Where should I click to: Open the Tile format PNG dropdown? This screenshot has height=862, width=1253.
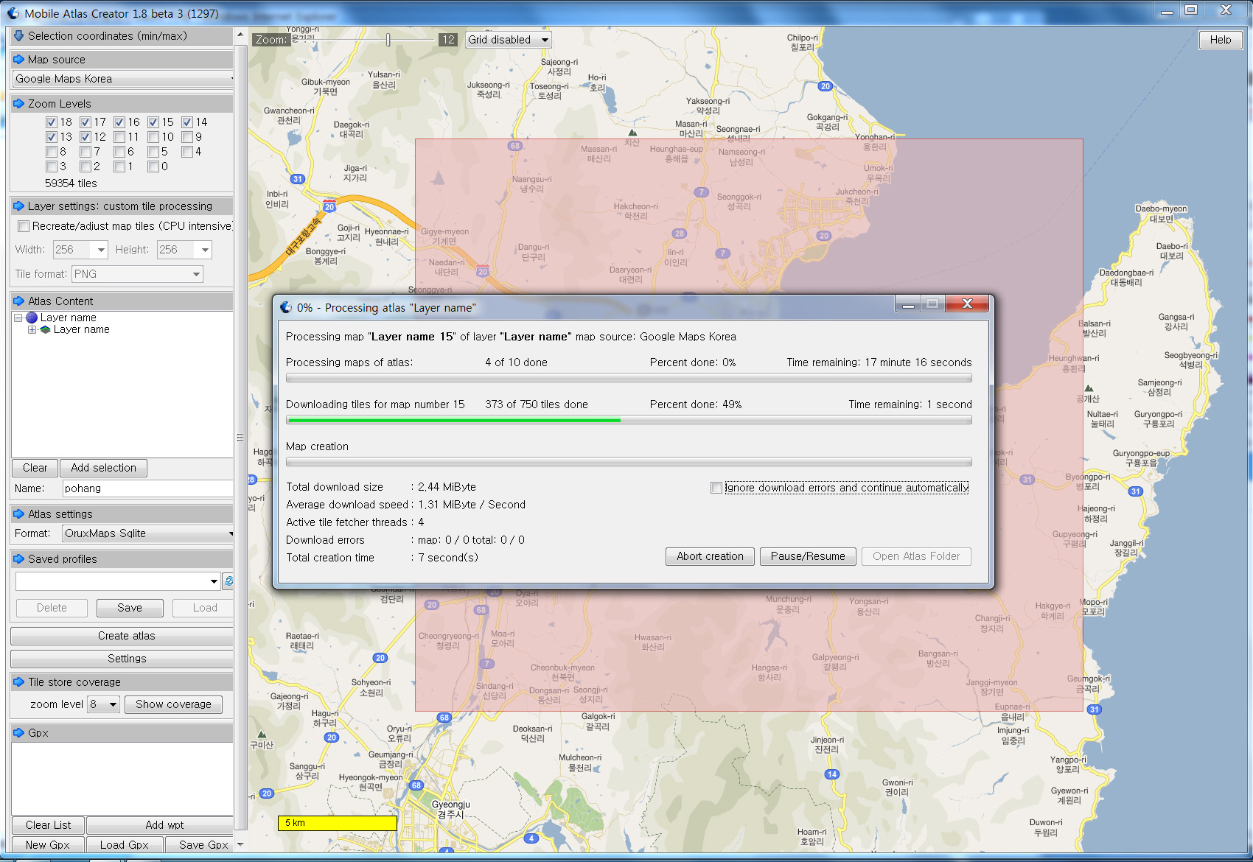click(137, 274)
